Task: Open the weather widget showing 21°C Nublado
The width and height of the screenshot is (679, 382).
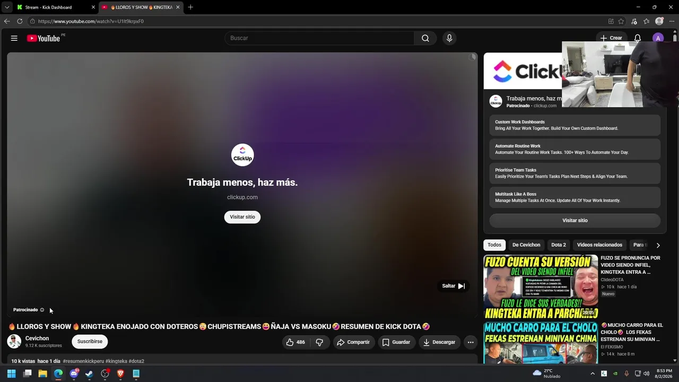Action: 546,374
